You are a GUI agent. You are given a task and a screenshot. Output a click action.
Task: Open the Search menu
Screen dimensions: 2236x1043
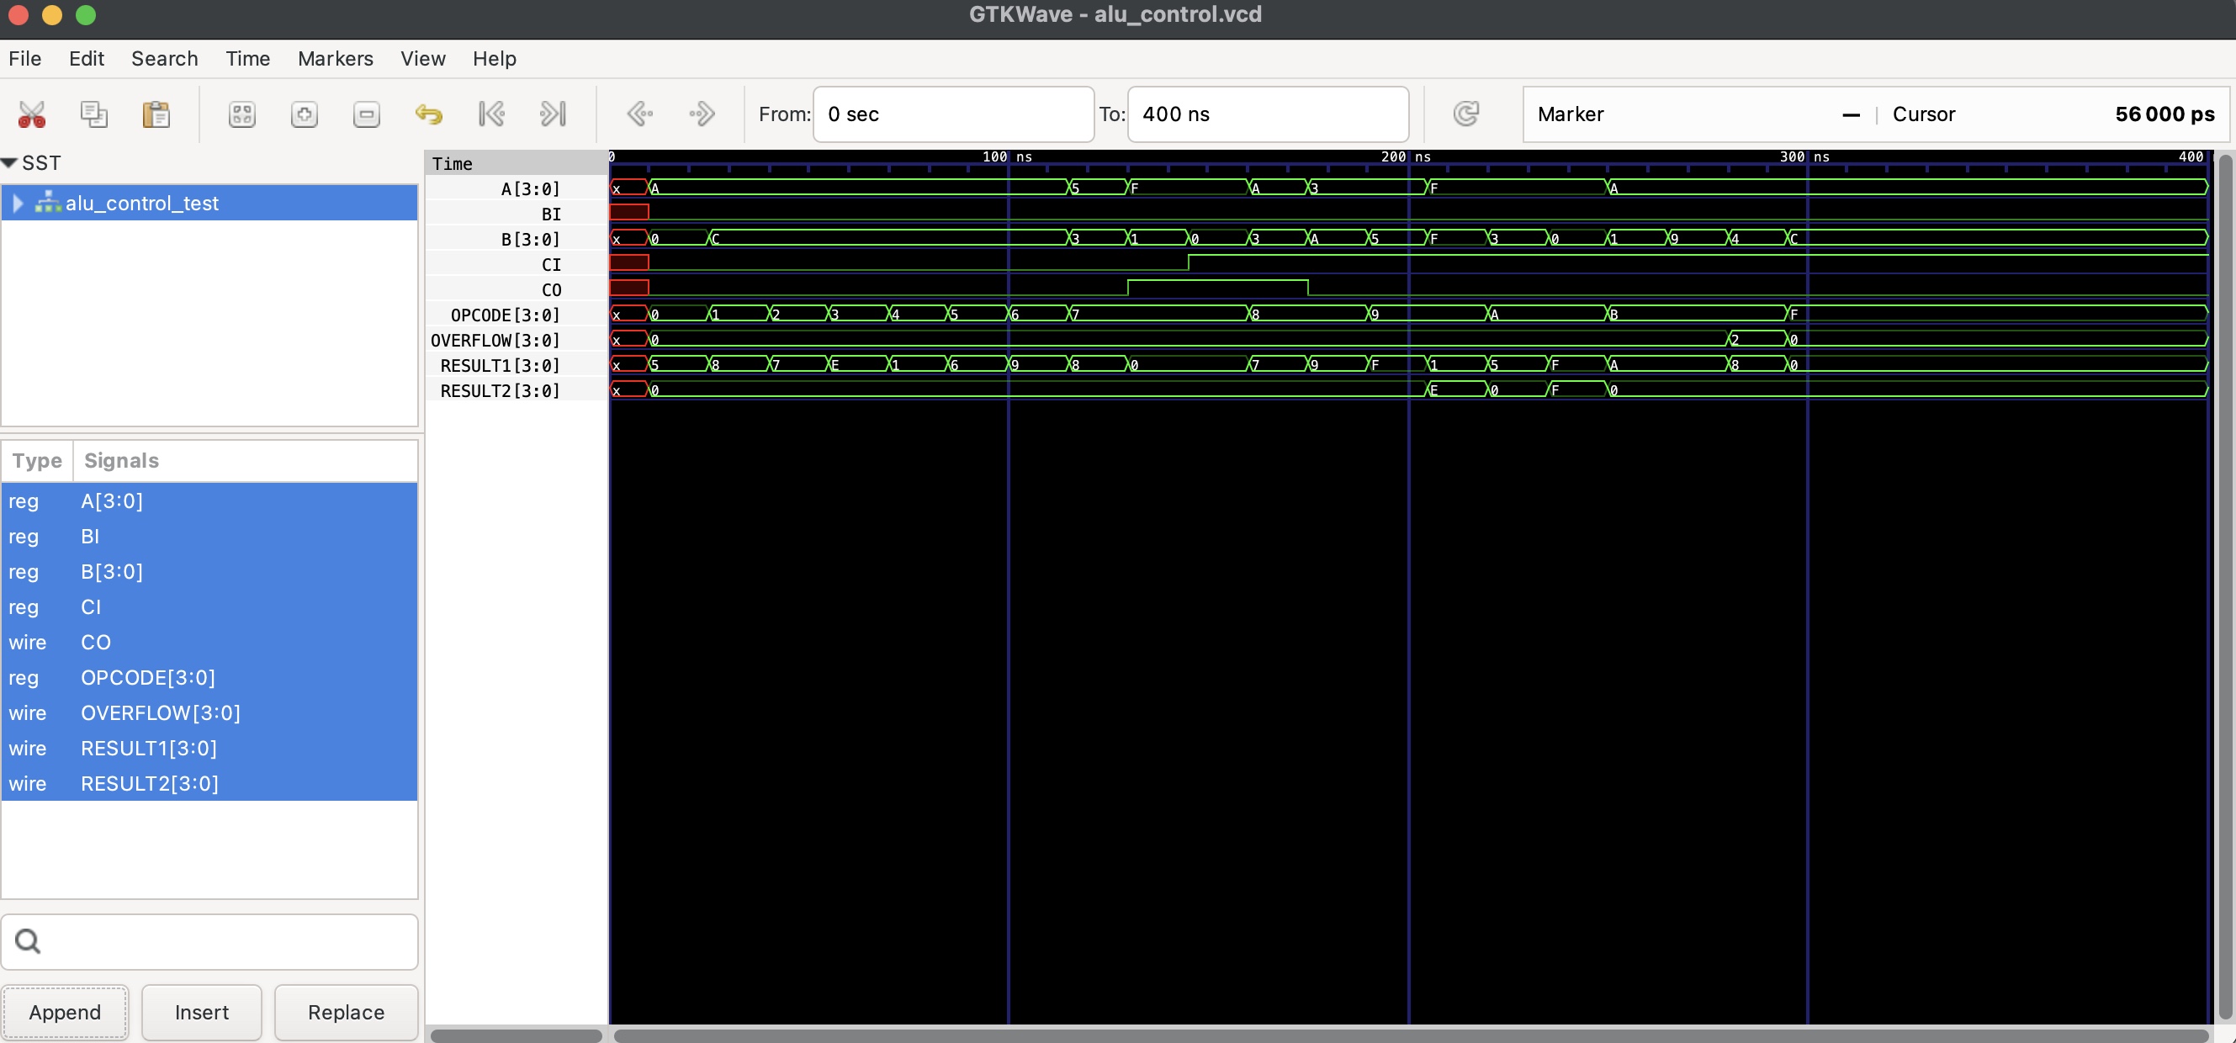click(x=164, y=58)
